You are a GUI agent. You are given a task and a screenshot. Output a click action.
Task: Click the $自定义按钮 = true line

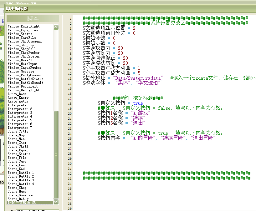(120, 103)
